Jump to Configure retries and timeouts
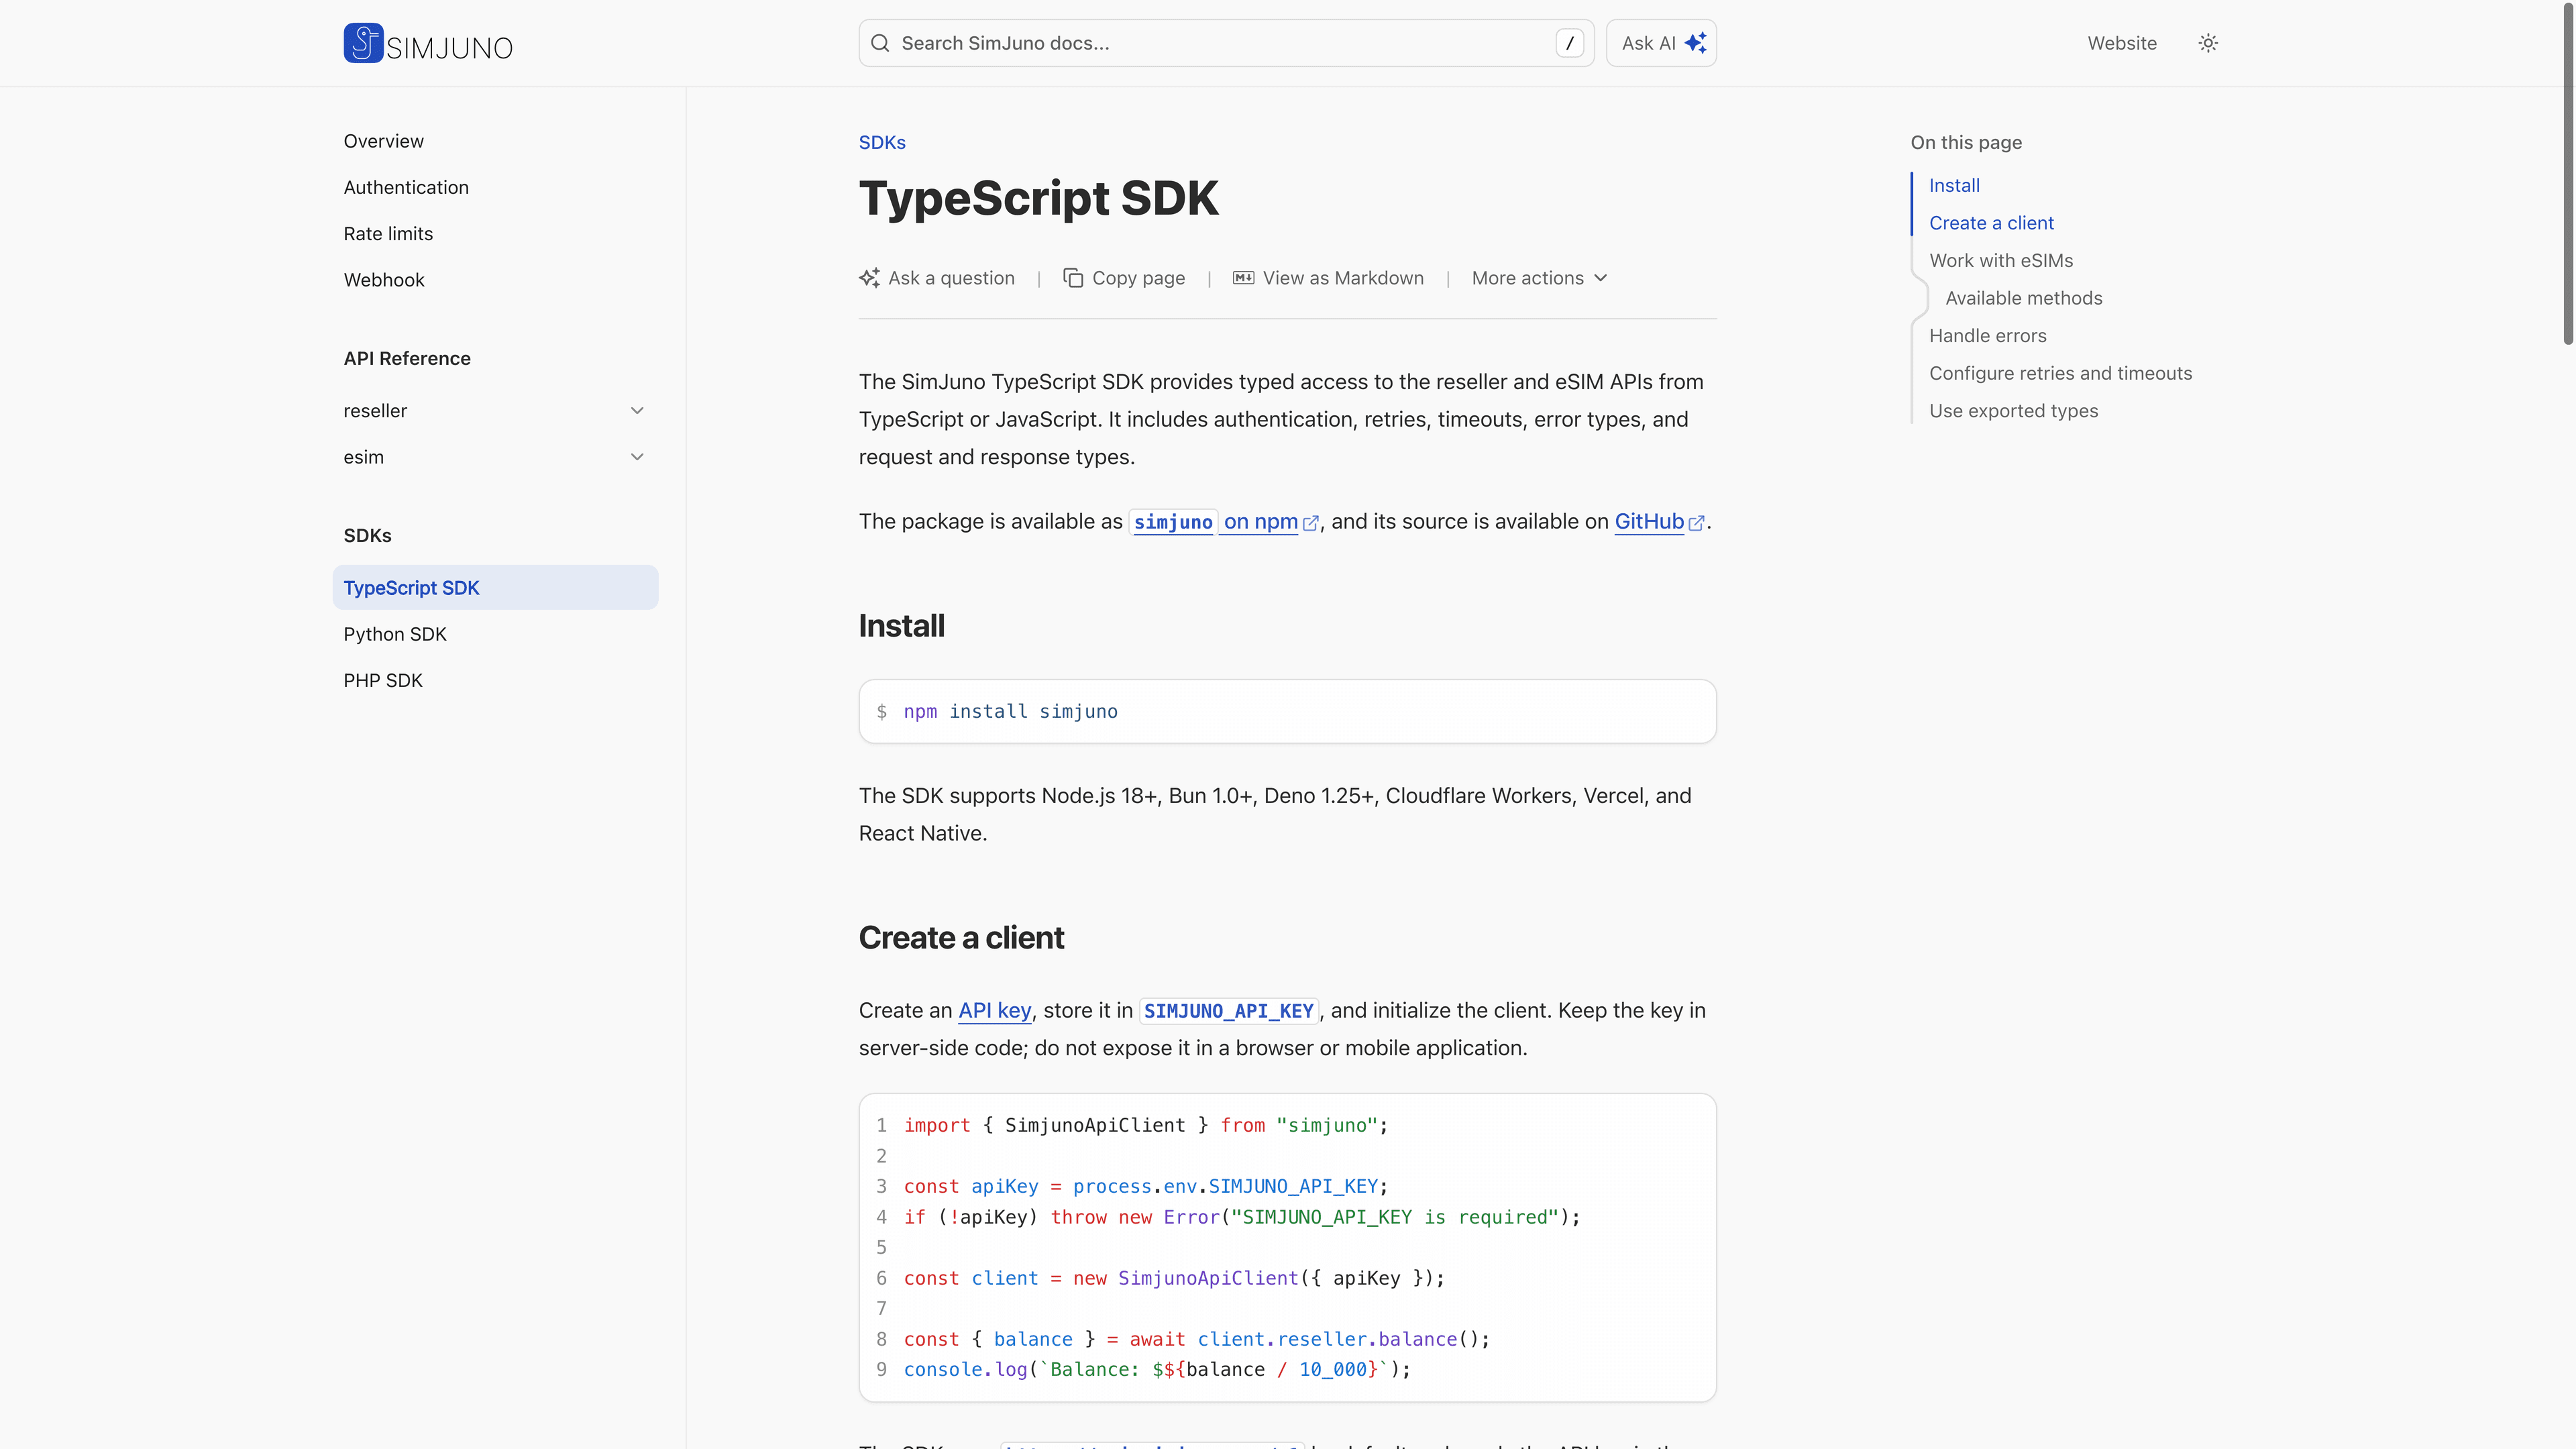Viewport: 2576px width, 1449px height. (x=2060, y=373)
